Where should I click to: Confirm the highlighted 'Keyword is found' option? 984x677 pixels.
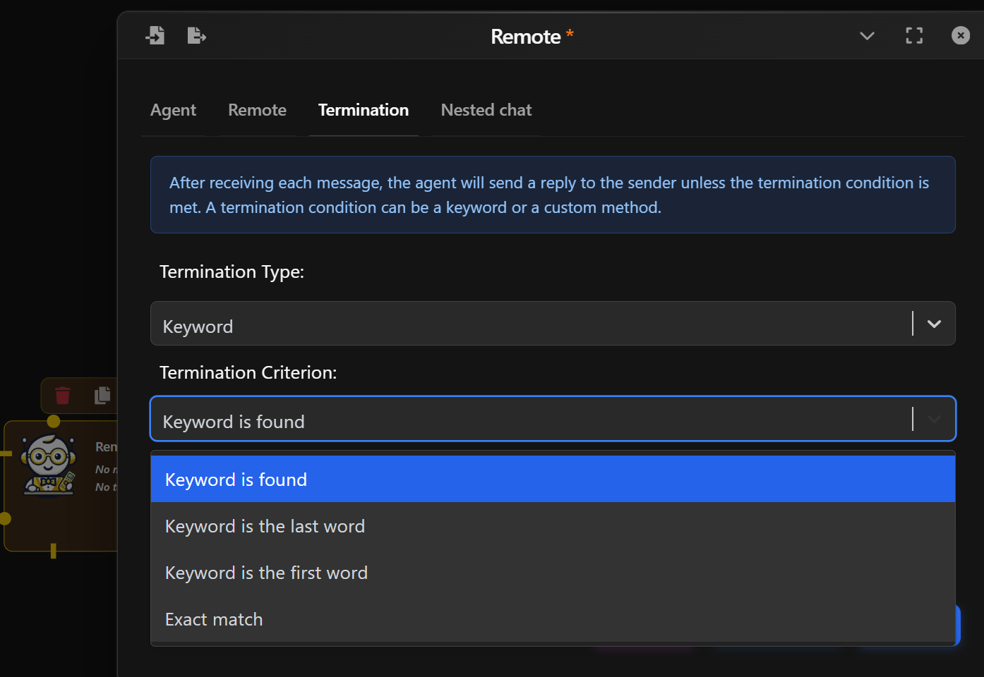236,479
